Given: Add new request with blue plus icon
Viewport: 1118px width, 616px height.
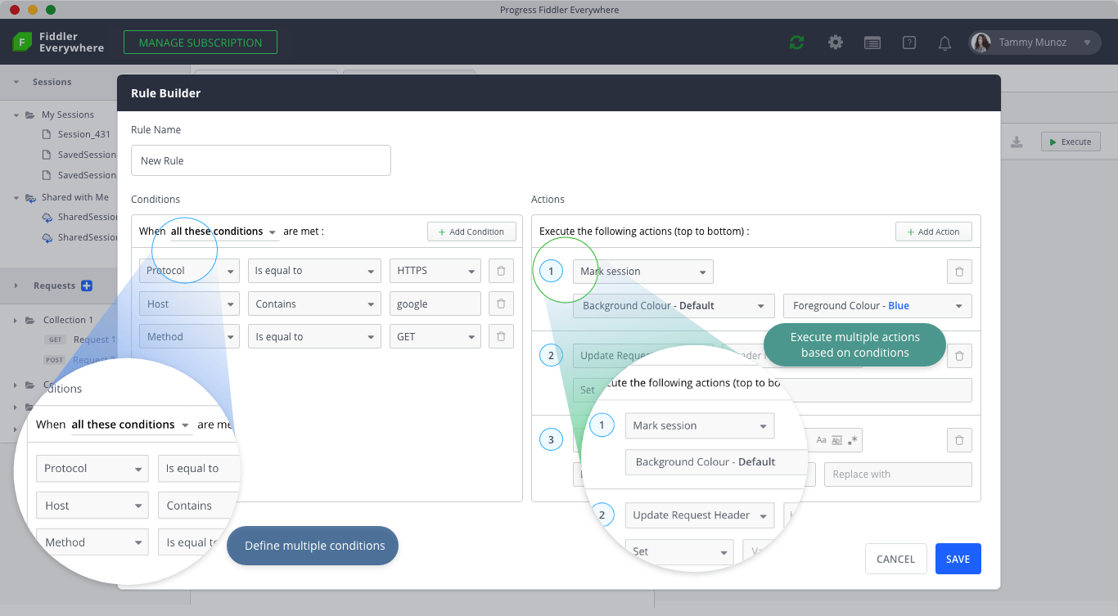Looking at the screenshot, I should click(87, 286).
